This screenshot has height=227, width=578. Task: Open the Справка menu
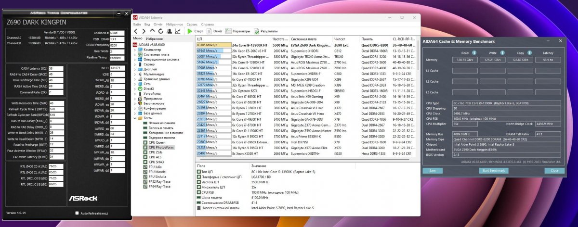point(208,24)
